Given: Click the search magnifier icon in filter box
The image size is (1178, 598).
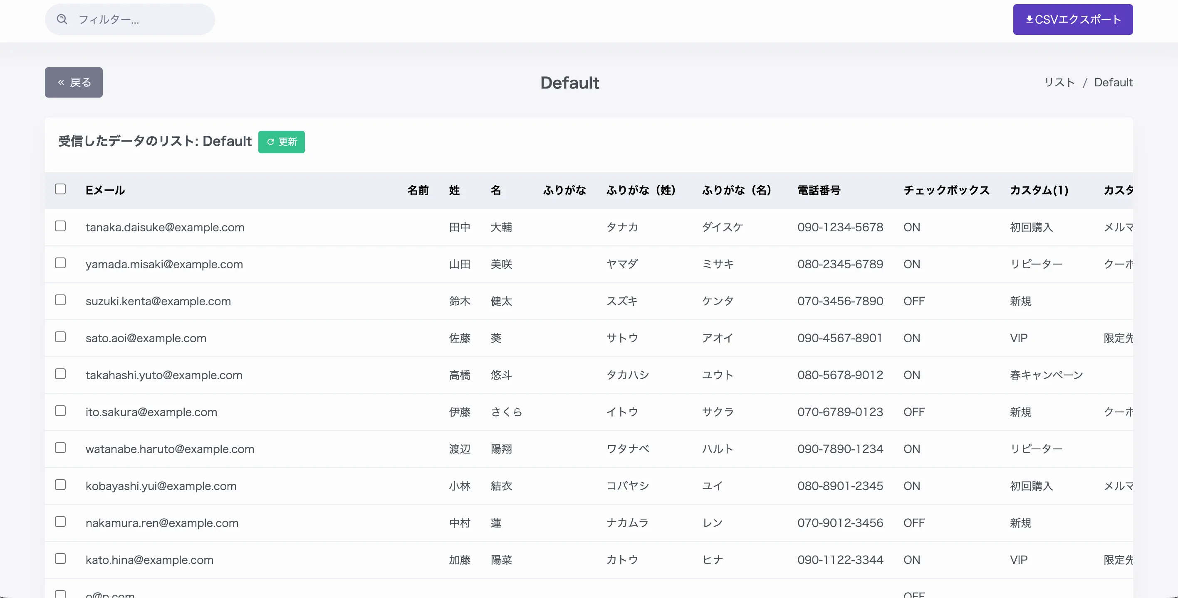Looking at the screenshot, I should [62, 19].
